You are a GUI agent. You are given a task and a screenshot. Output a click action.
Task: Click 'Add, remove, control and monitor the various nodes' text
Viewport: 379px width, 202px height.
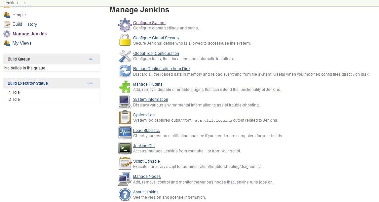click(203, 182)
